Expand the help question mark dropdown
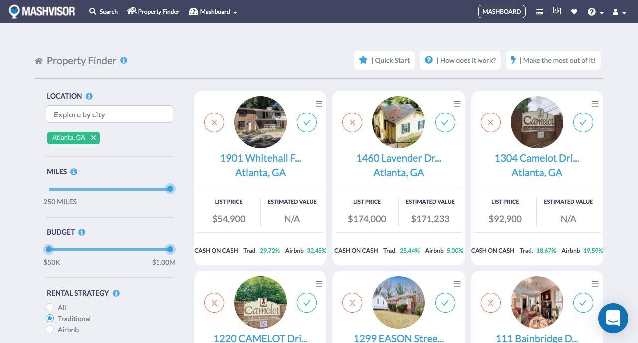The height and width of the screenshot is (343, 638). (594, 11)
